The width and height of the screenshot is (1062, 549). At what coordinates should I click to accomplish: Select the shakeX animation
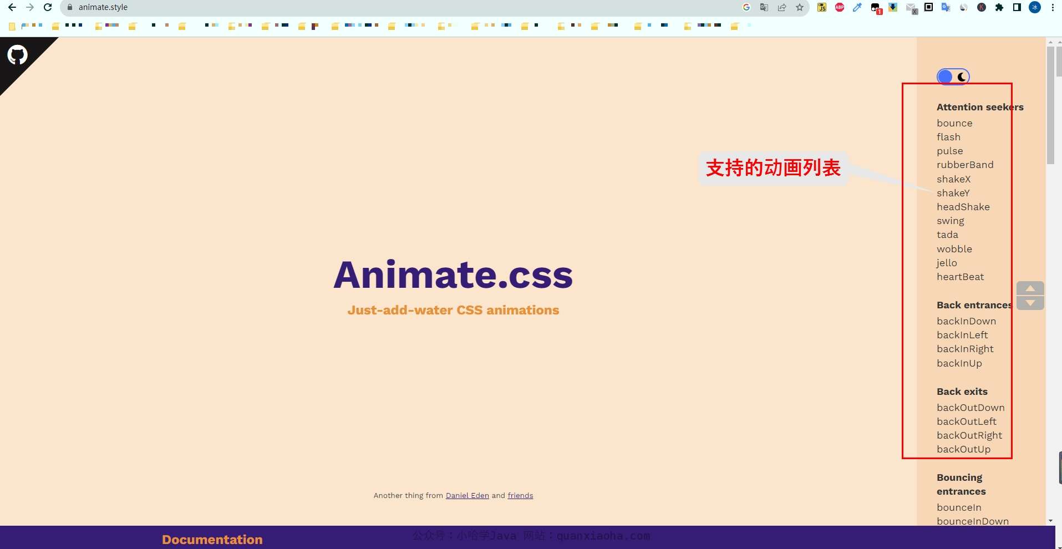click(x=954, y=179)
